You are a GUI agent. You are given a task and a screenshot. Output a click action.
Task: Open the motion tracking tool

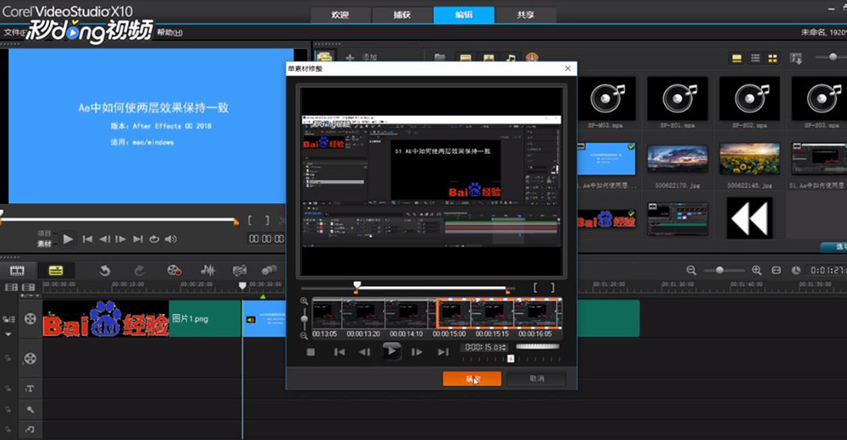268,271
